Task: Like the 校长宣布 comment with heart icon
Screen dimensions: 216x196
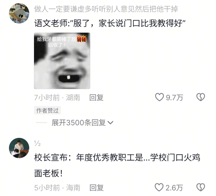Action: point(159,187)
